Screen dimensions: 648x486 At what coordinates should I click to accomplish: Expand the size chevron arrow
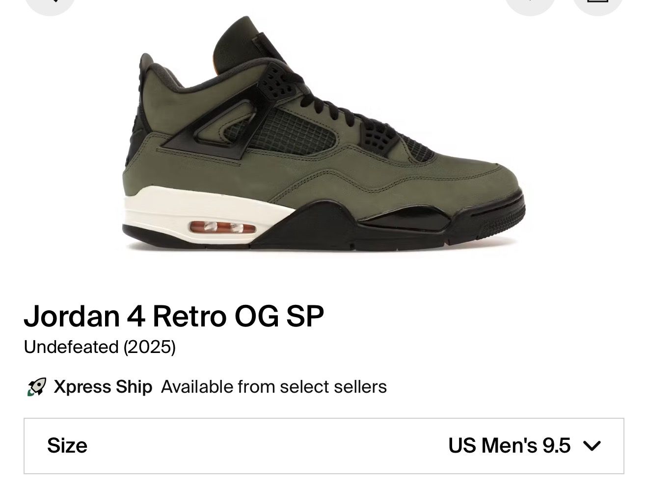(592, 446)
